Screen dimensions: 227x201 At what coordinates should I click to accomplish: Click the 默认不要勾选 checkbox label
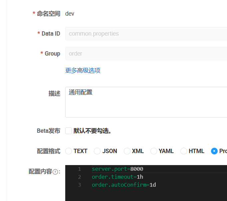coord(92,131)
